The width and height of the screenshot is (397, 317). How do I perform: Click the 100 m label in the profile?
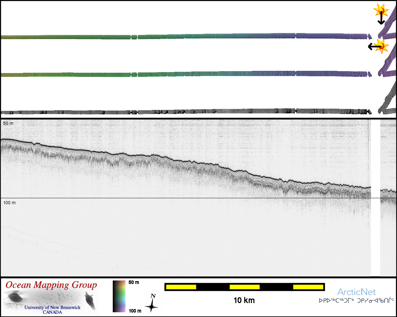coord(10,203)
